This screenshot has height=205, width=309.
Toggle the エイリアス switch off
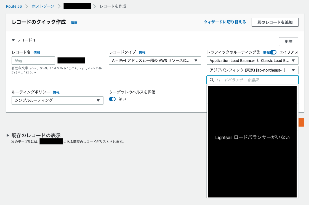tap(273, 52)
